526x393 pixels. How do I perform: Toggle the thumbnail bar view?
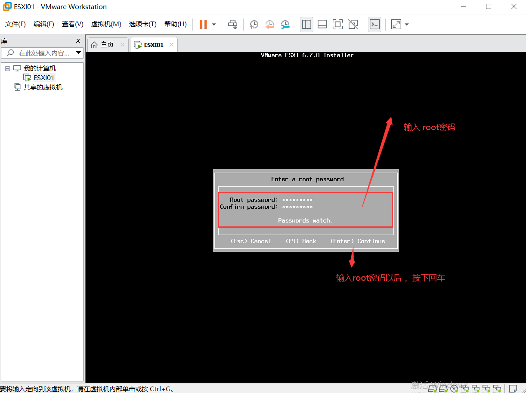click(322, 25)
